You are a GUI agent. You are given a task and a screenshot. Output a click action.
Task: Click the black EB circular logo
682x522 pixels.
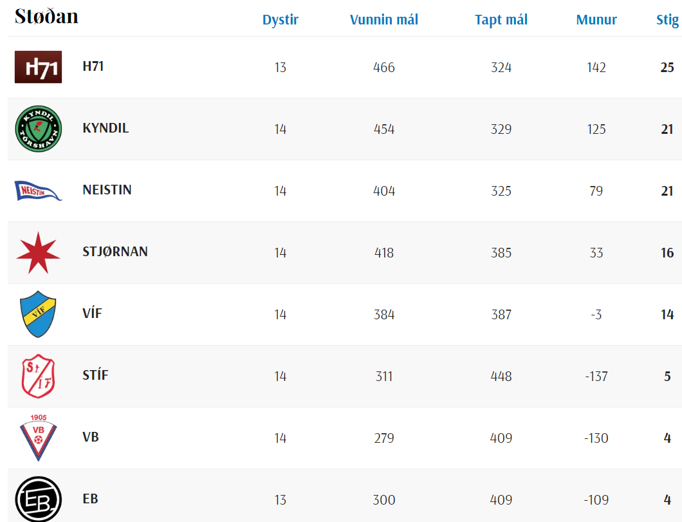click(x=38, y=499)
